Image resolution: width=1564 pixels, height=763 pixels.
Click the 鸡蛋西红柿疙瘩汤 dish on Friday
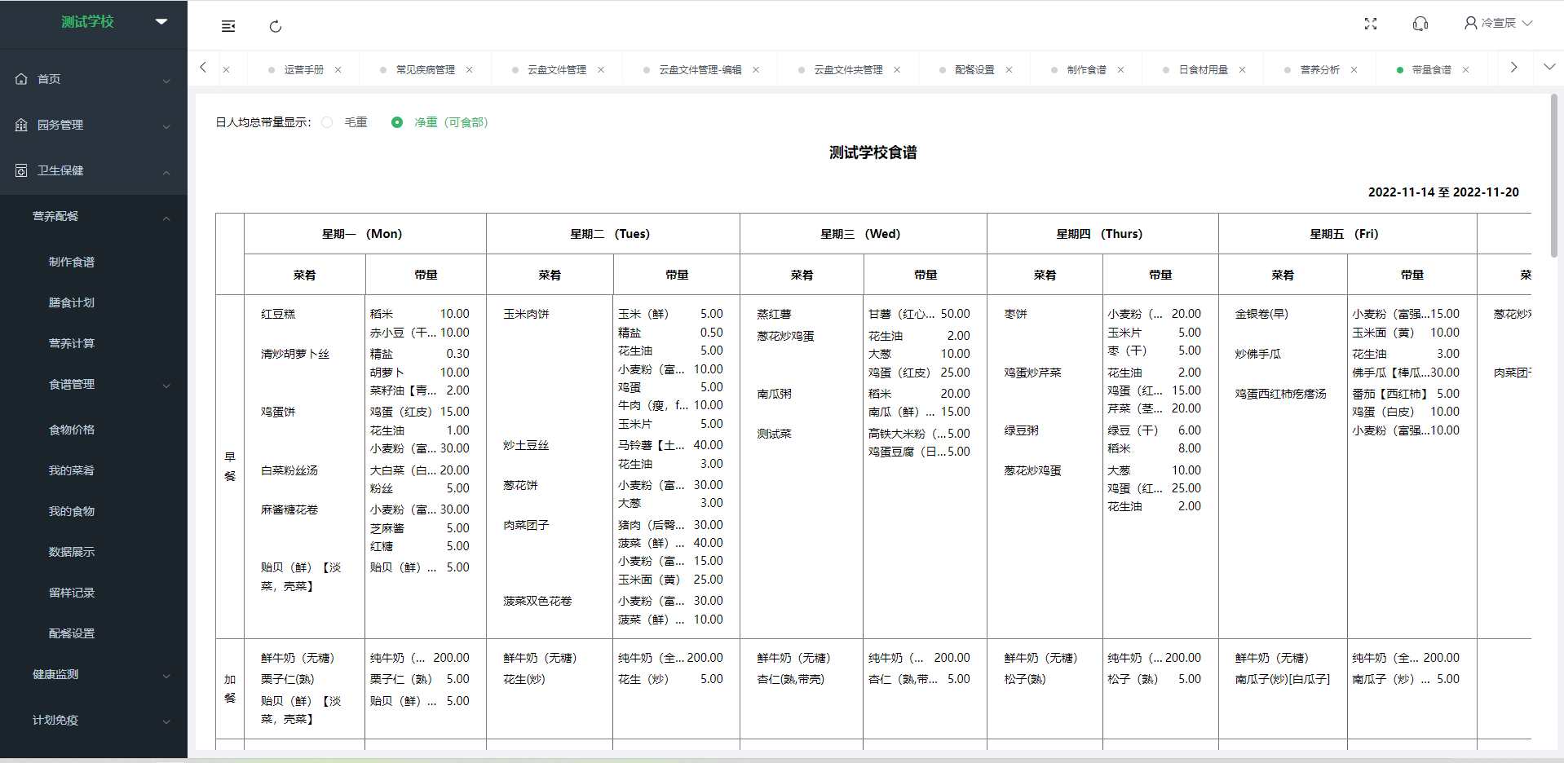click(x=1280, y=394)
